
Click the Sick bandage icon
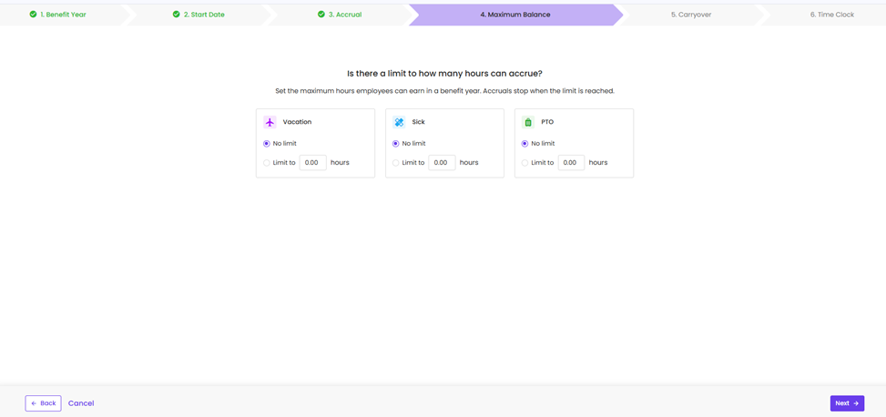tap(399, 122)
